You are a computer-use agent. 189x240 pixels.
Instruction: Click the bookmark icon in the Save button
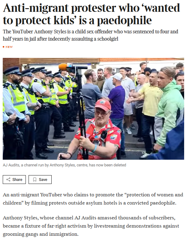click(35, 179)
